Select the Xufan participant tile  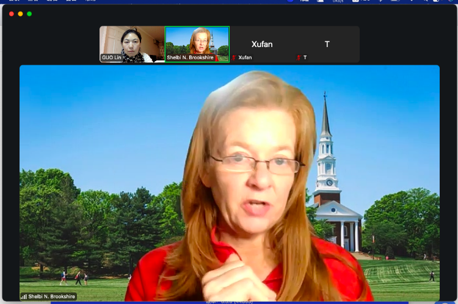262,44
